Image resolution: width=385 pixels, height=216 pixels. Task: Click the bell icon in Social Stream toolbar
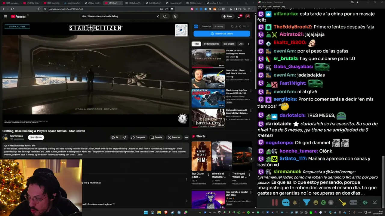(295, 202)
